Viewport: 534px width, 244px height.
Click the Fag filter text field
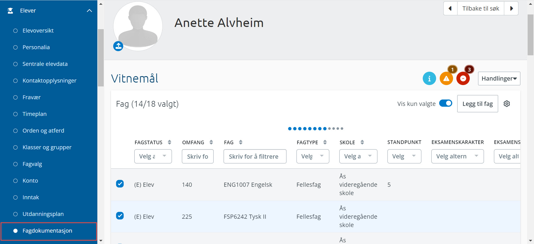pos(255,156)
